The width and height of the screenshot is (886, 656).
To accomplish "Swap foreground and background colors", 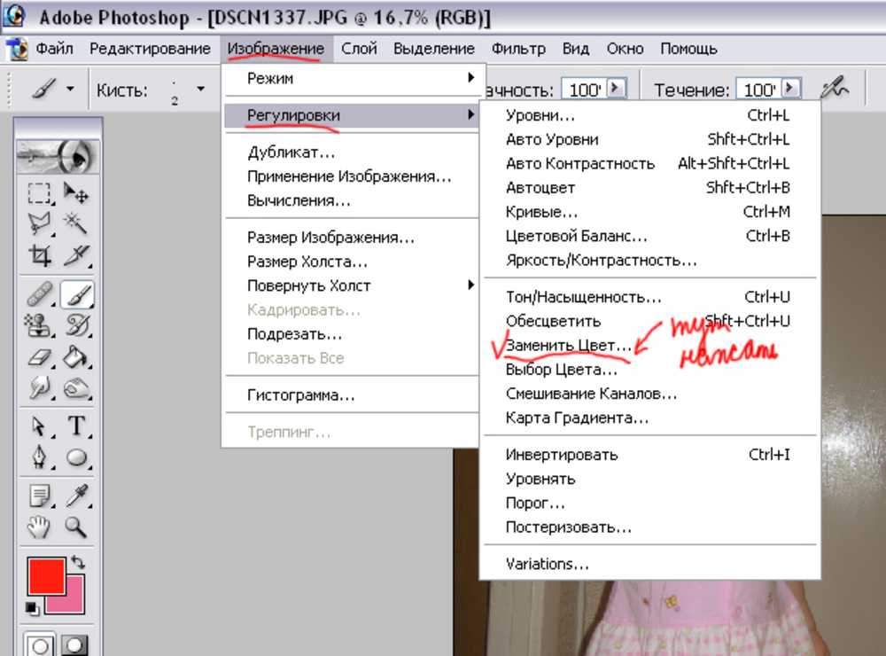I will click(79, 563).
